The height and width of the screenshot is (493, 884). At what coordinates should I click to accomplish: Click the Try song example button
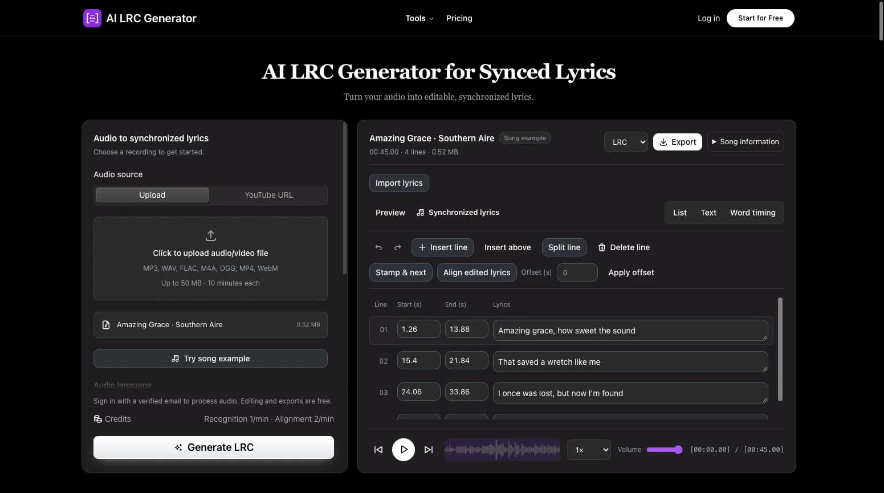tap(210, 358)
